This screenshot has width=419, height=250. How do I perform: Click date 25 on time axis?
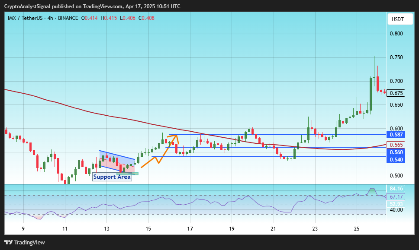[357, 229]
